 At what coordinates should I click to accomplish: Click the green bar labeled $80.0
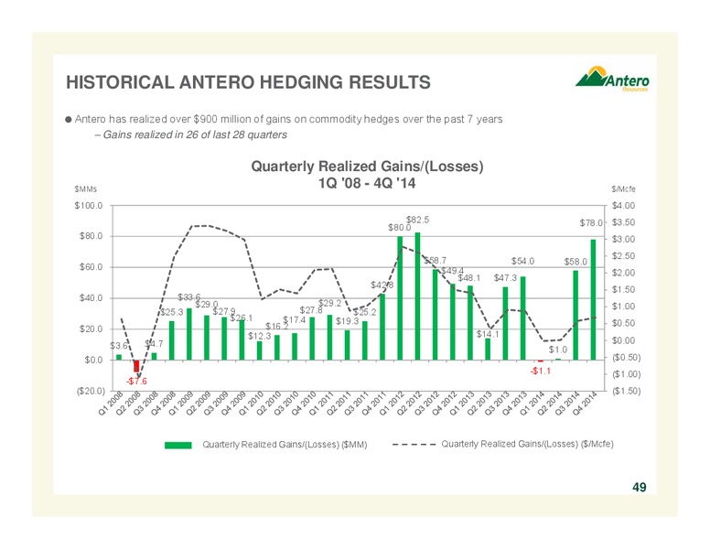click(400, 298)
